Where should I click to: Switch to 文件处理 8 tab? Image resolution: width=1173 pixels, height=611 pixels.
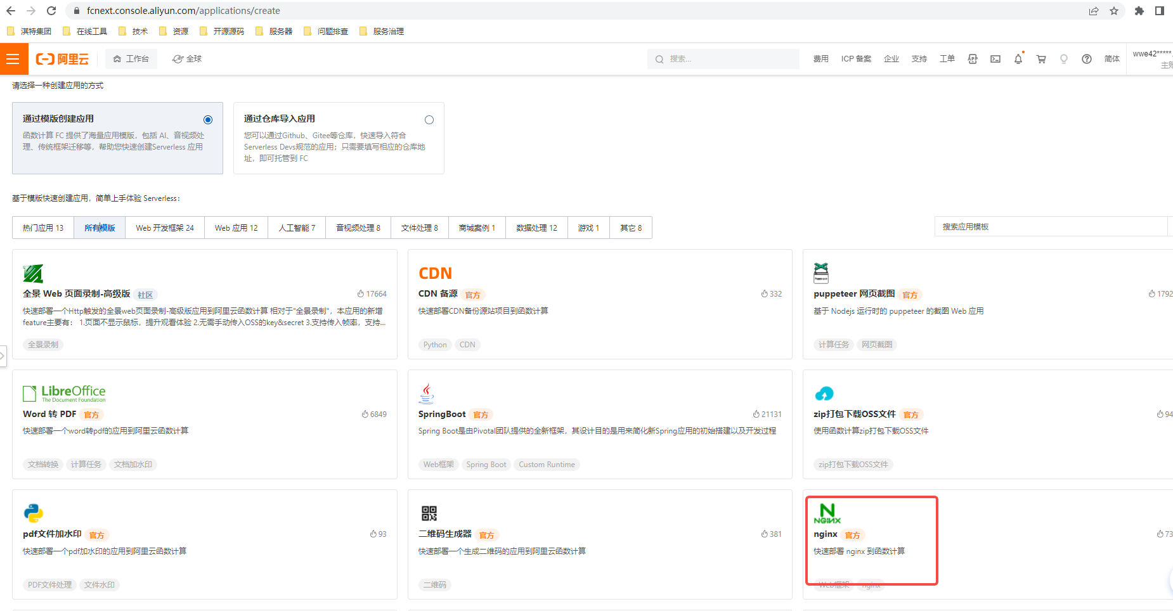point(420,228)
